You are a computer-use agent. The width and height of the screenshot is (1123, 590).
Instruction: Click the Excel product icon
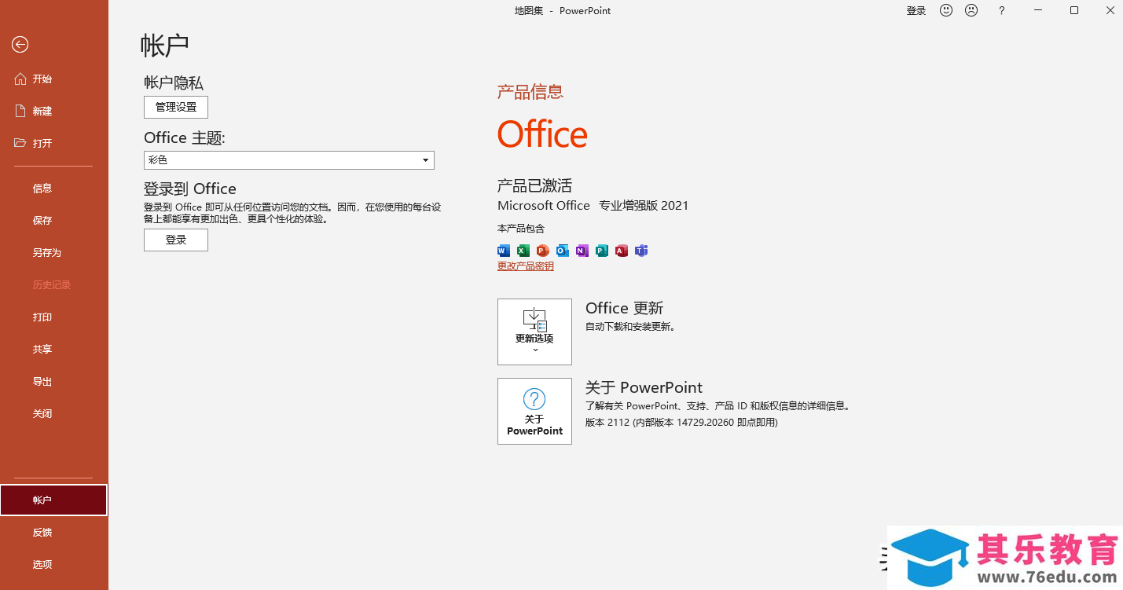(523, 251)
